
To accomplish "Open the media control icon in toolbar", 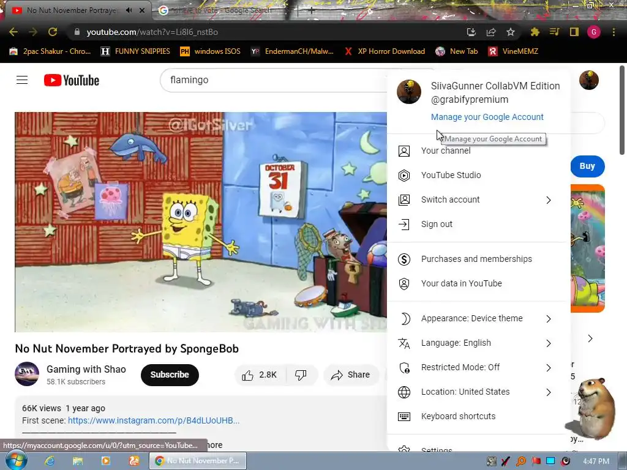I will (x=554, y=32).
